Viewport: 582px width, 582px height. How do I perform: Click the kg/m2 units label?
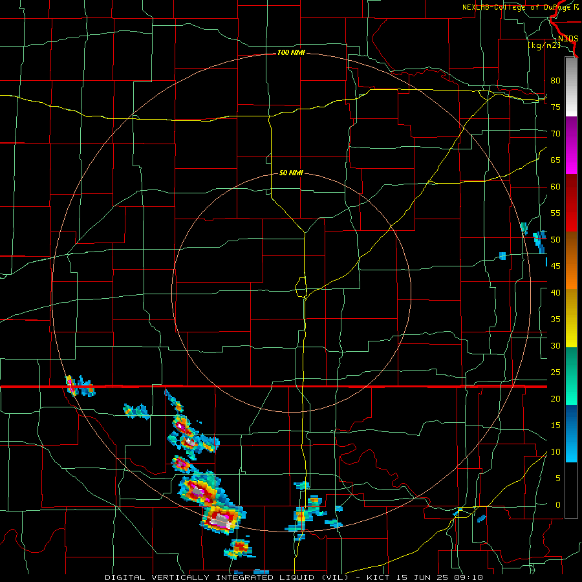click(544, 45)
